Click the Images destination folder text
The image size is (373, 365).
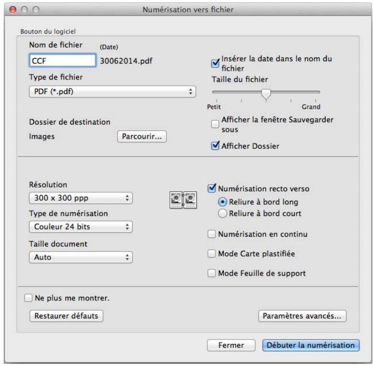(x=42, y=136)
